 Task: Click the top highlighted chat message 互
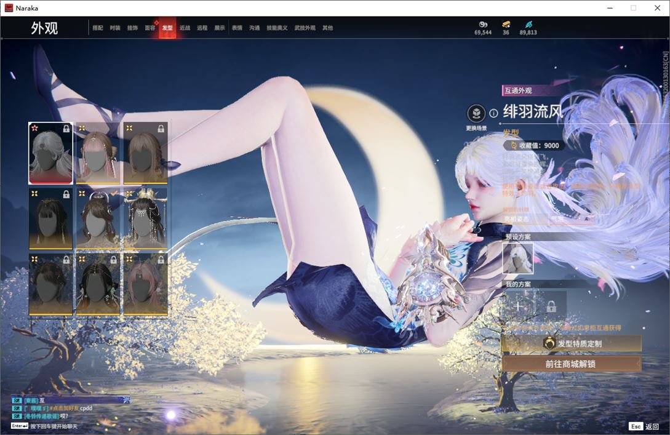coord(71,401)
